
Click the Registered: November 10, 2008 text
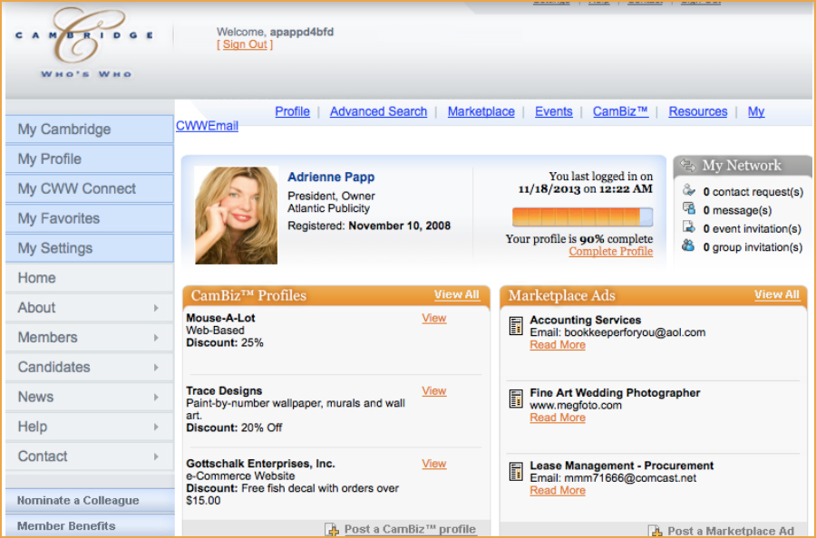point(369,226)
